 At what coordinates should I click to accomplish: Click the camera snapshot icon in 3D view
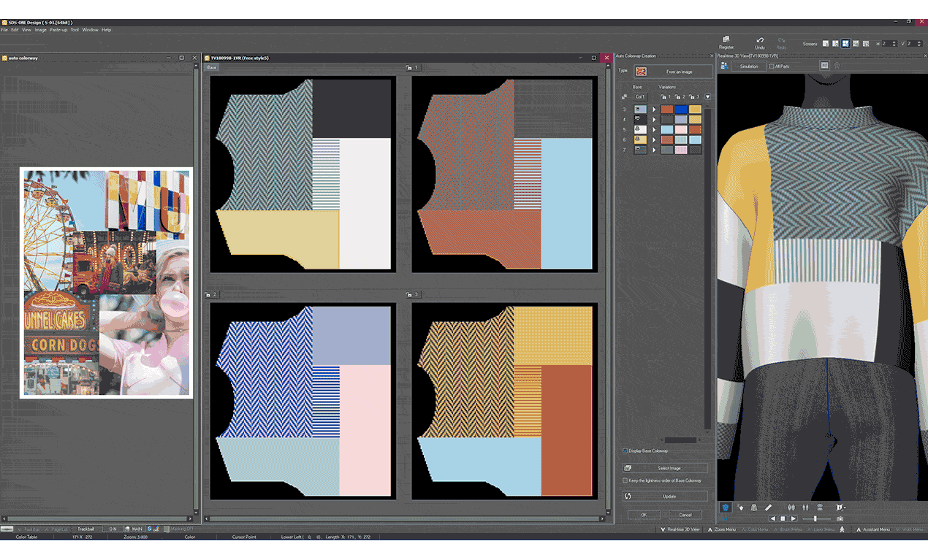[840, 518]
